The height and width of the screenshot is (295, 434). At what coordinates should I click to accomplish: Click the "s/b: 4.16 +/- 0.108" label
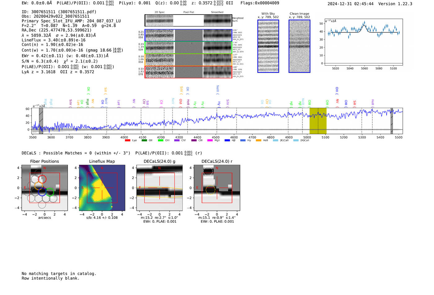(102, 218)
